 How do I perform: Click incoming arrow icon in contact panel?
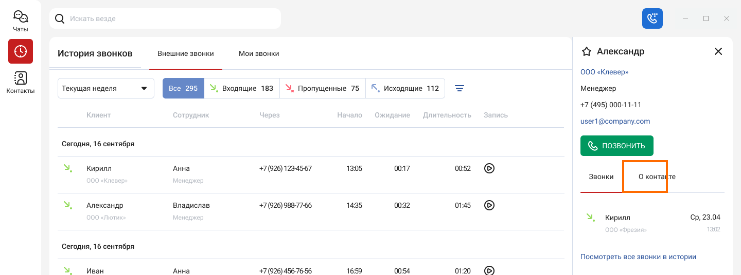pyautogui.click(x=590, y=218)
